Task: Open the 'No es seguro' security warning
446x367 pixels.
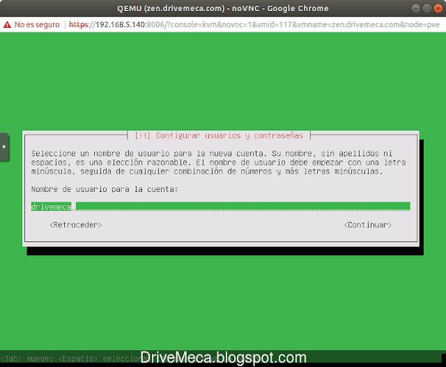Action: tap(31, 24)
